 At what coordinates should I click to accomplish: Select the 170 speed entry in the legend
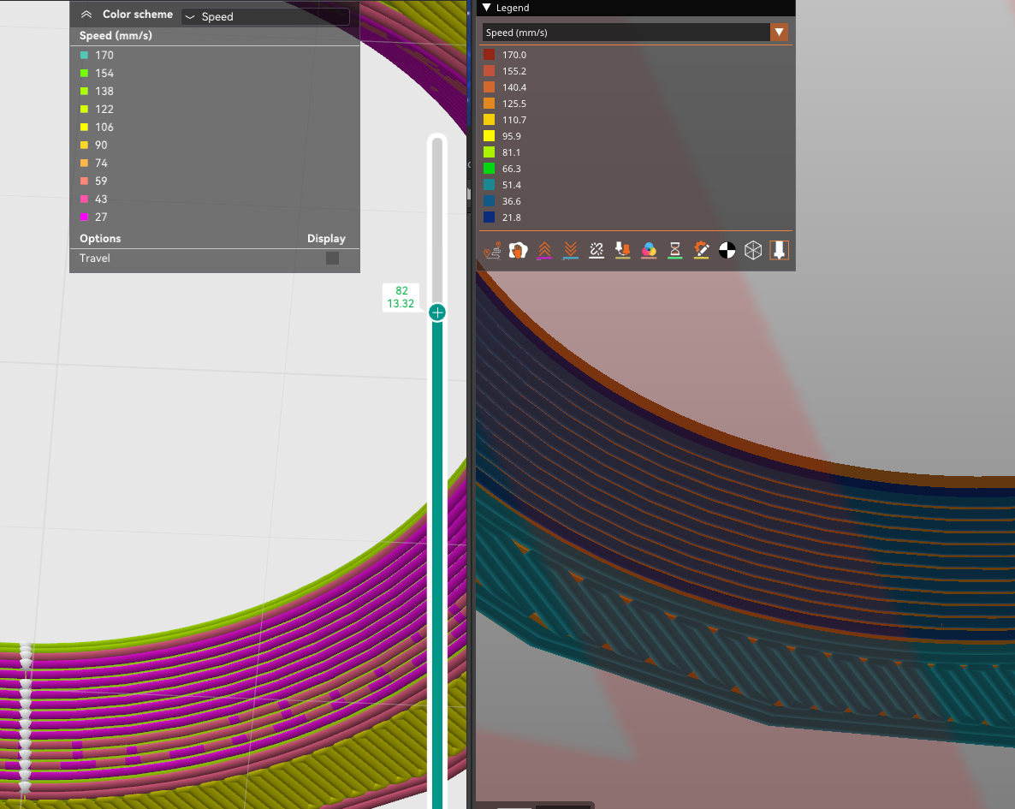click(x=513, y=54)
